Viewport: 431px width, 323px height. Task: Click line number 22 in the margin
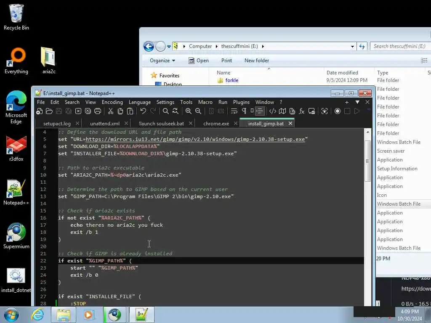(x=43, y=261)
